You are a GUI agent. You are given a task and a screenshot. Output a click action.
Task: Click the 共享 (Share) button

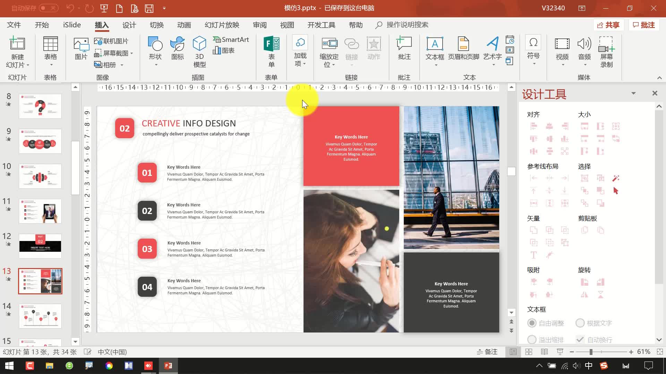(609, 25)
